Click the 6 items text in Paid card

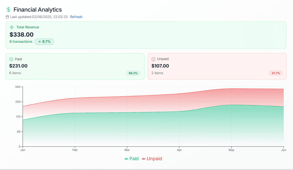click(15, 73)
